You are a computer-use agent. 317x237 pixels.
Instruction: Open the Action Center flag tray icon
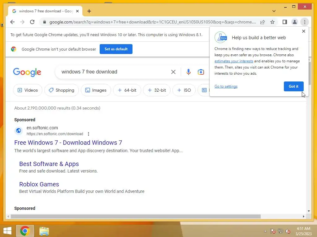tap(273, 231)
